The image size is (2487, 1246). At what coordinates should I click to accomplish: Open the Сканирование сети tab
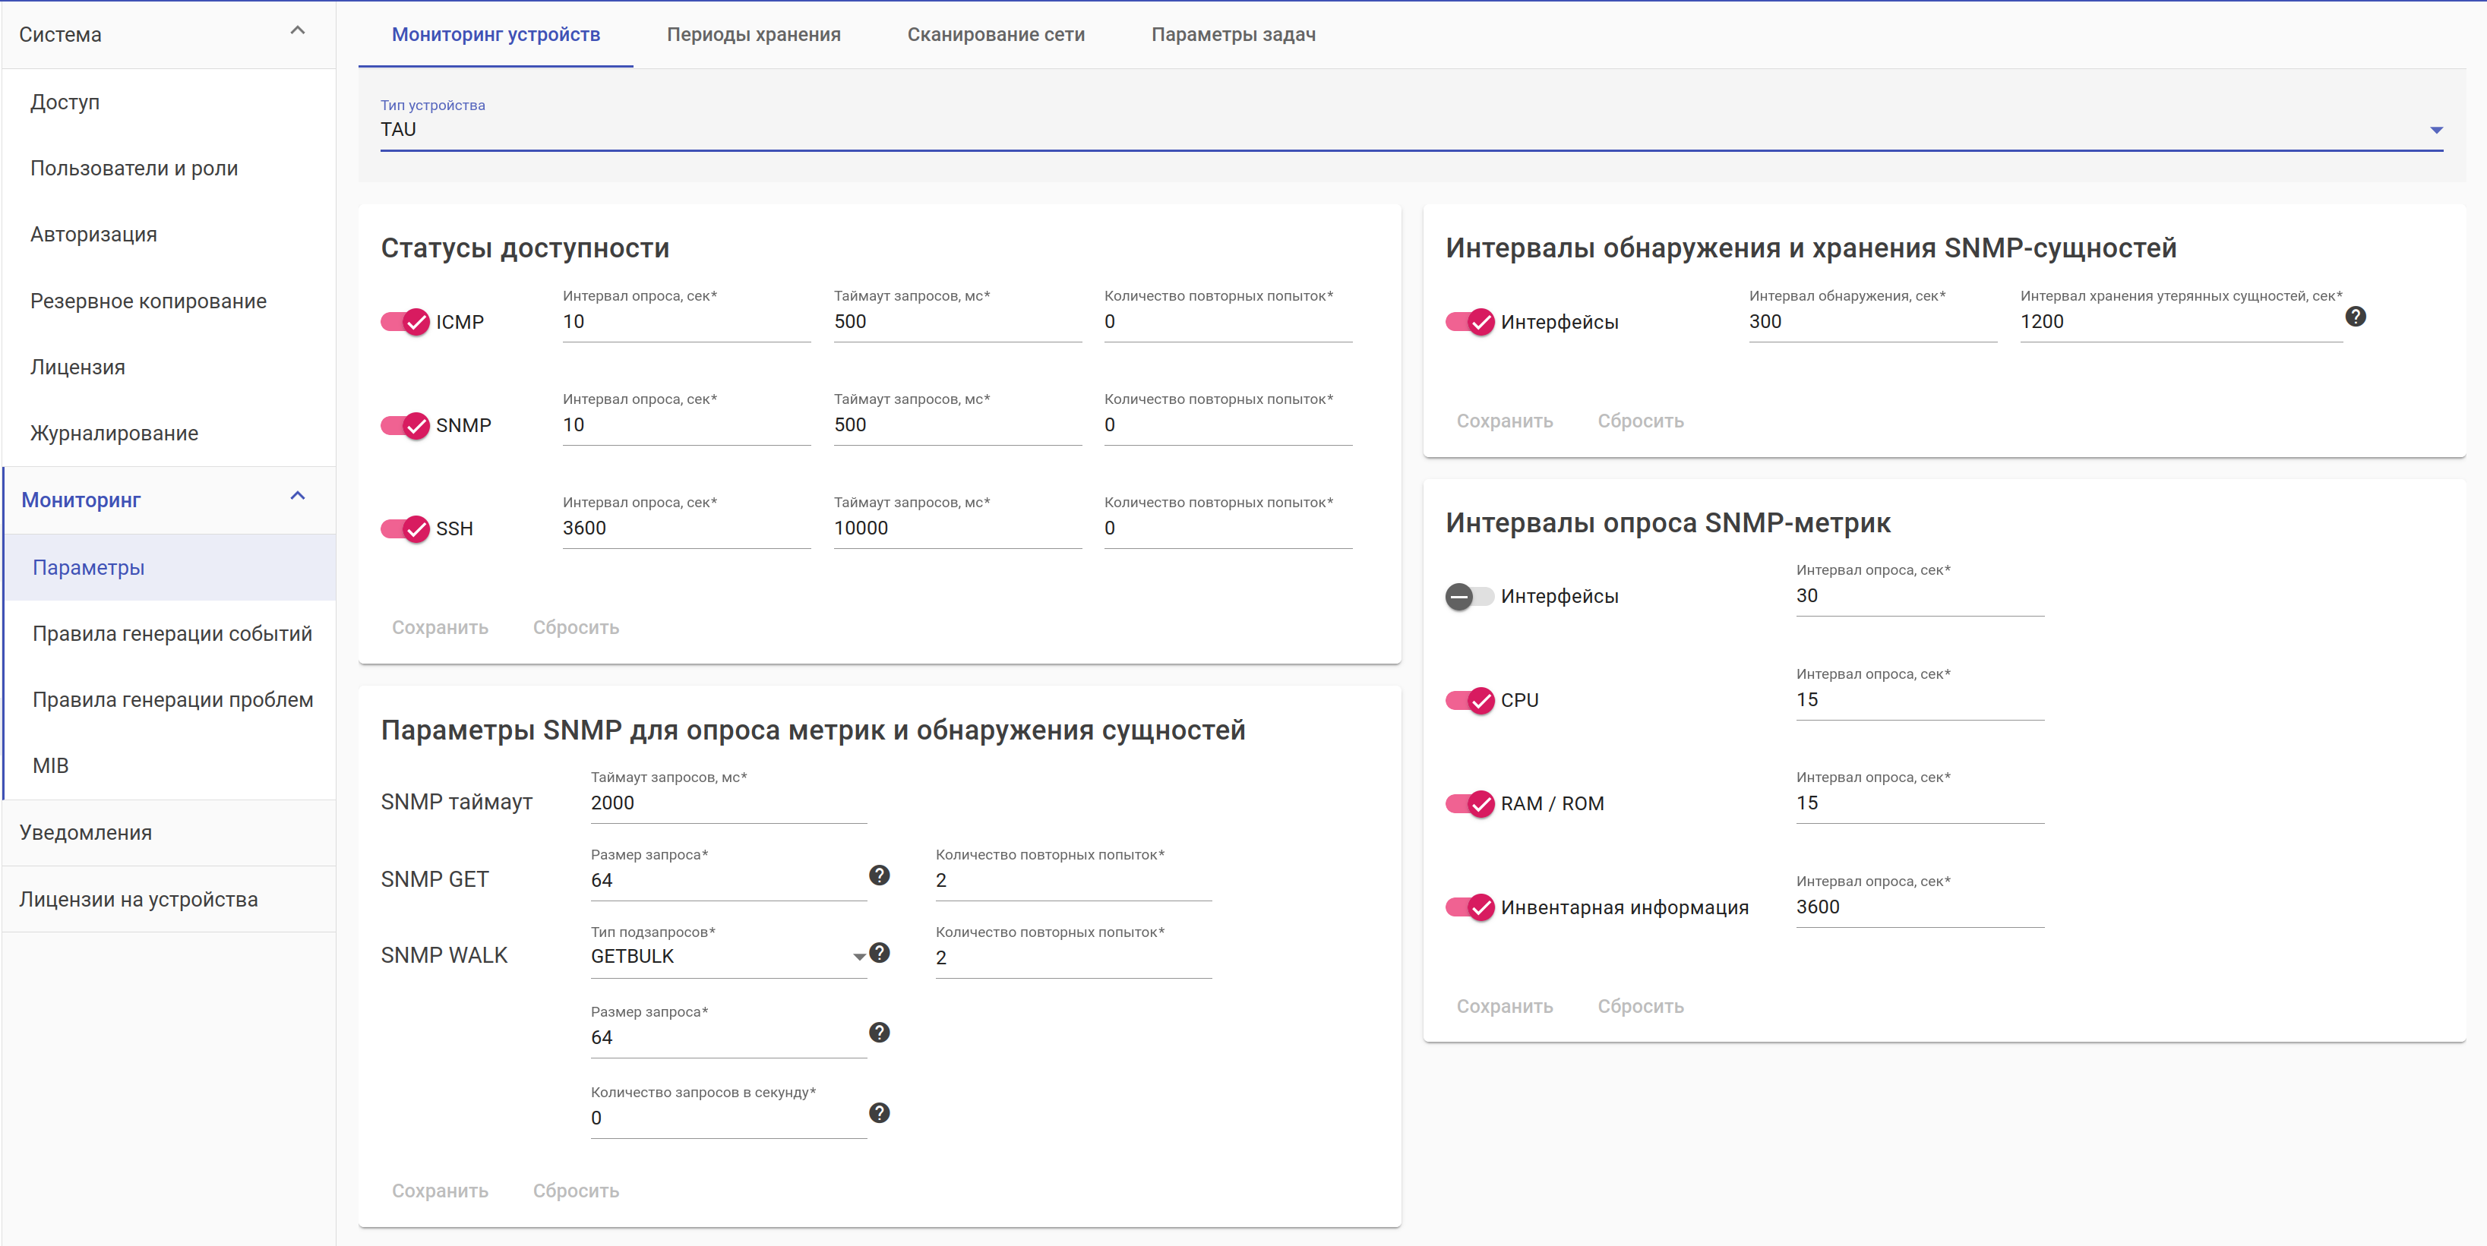tap(995, 35)
